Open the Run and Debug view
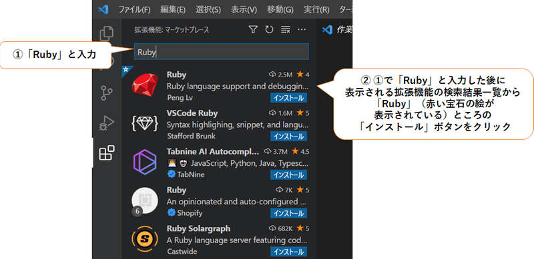 107,123
